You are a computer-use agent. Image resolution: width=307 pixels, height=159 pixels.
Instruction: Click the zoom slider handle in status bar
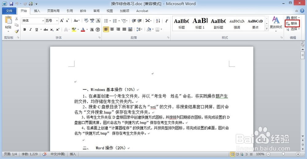pyautogui.click(x=283, y=154)
